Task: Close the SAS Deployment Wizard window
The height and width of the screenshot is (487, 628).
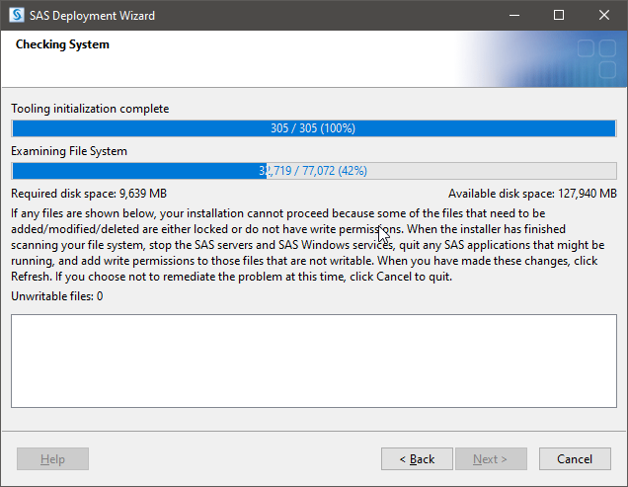Action: tap(604, 15)
